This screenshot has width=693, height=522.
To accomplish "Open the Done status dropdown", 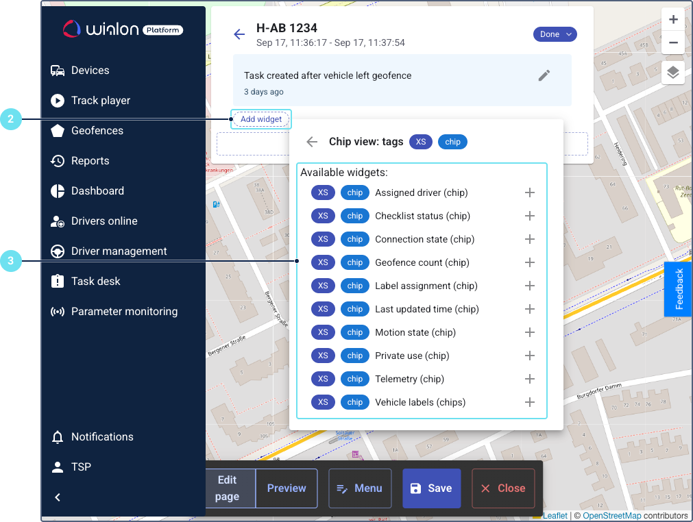I will pyautogui.click(x=555, y=34).
